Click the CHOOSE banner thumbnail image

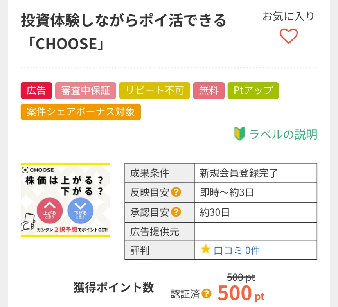coord(65,200)
